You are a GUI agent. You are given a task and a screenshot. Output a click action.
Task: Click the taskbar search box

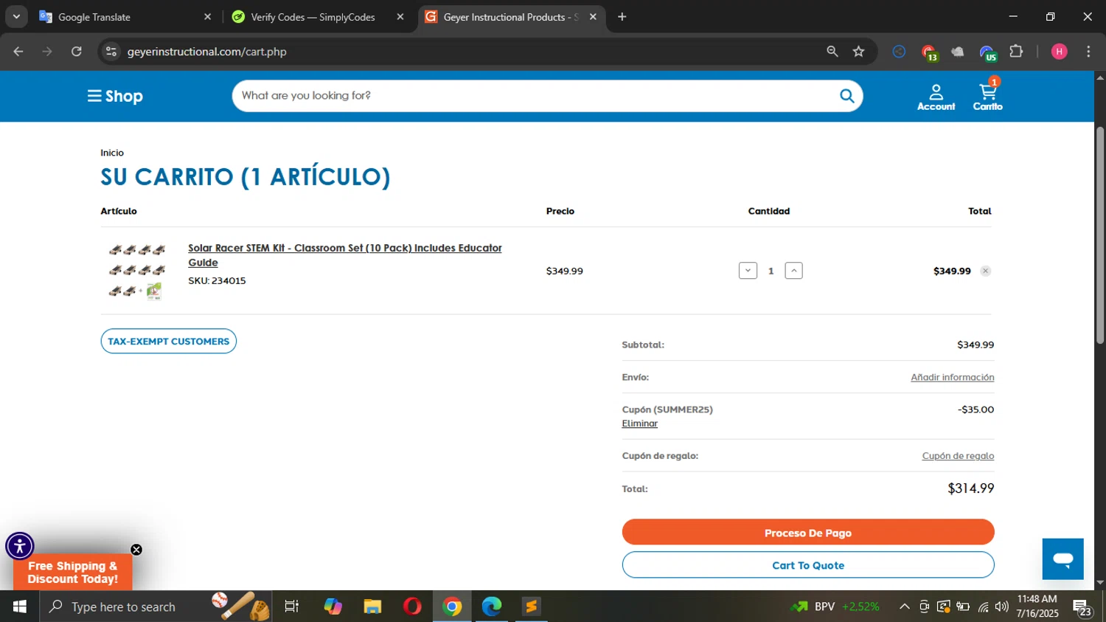156,607
